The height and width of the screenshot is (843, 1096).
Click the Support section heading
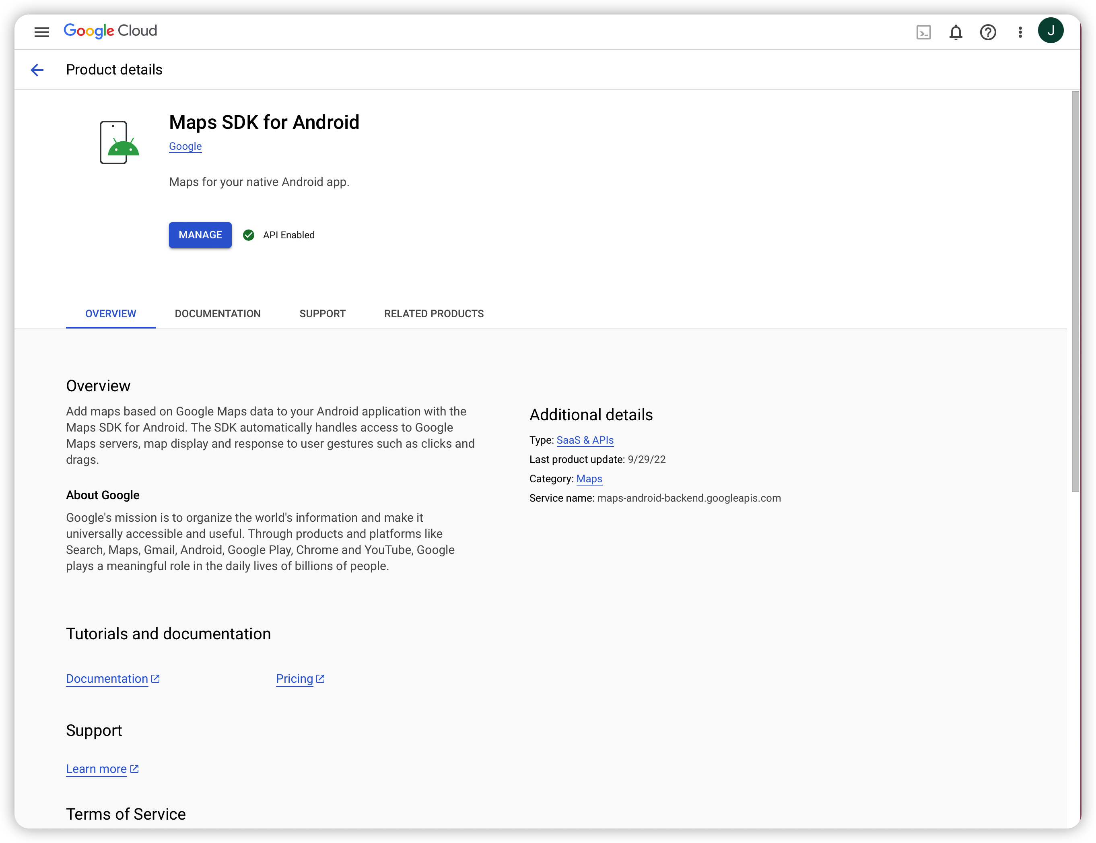tap(94, 730)
